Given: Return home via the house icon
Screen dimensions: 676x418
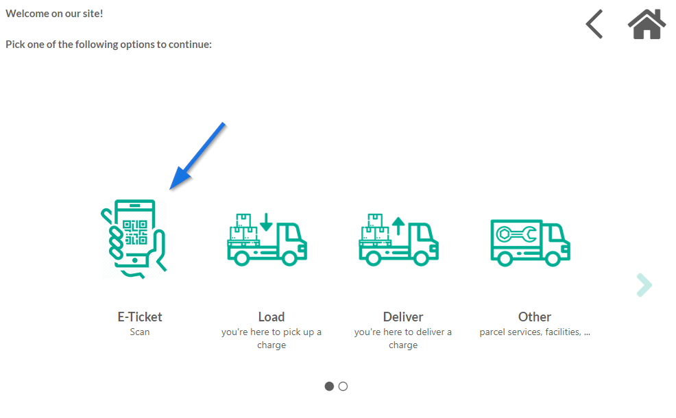Looking at the screenshot, I should [x=647, y=24].
